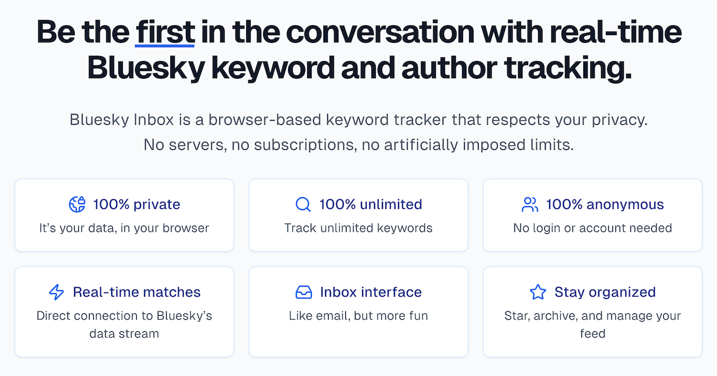
Task: Click the users icon beside 100% anonymous
Action: (530, 205)
